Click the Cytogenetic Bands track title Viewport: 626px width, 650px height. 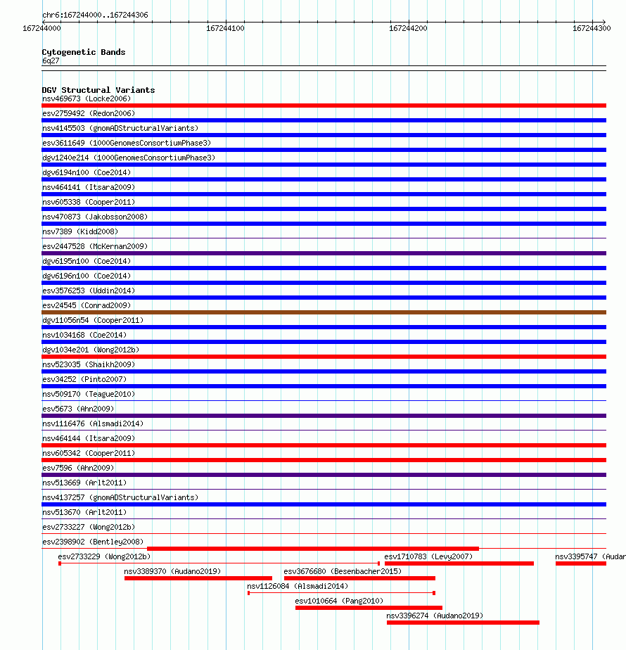pyautogui.click(x=83, y=52)
